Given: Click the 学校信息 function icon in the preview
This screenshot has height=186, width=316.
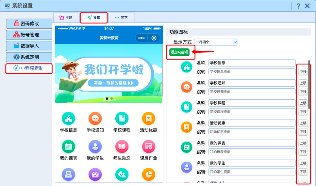Looking at the screenshot, I should 68,119.
